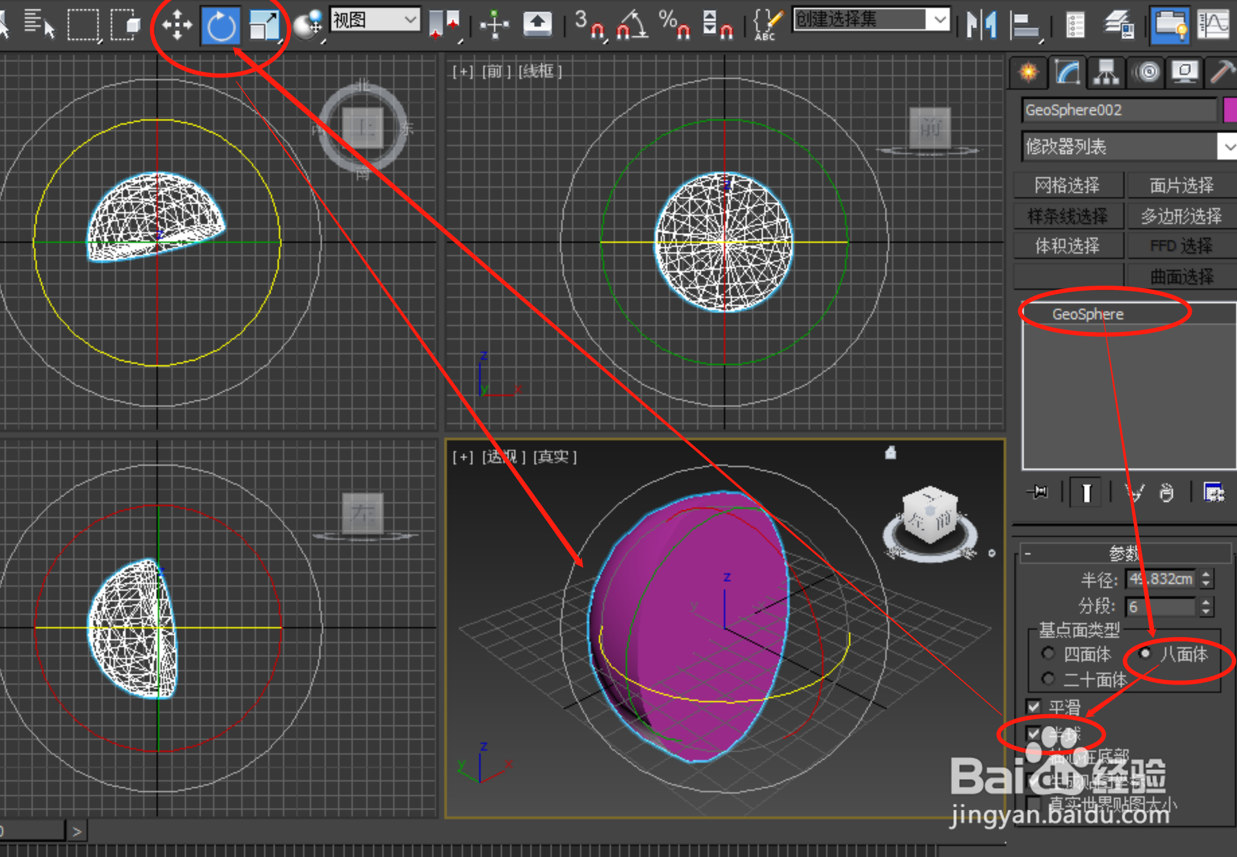Click the Rectangular Selection Region icon
Screen dimensions: 1237x857
83,24
